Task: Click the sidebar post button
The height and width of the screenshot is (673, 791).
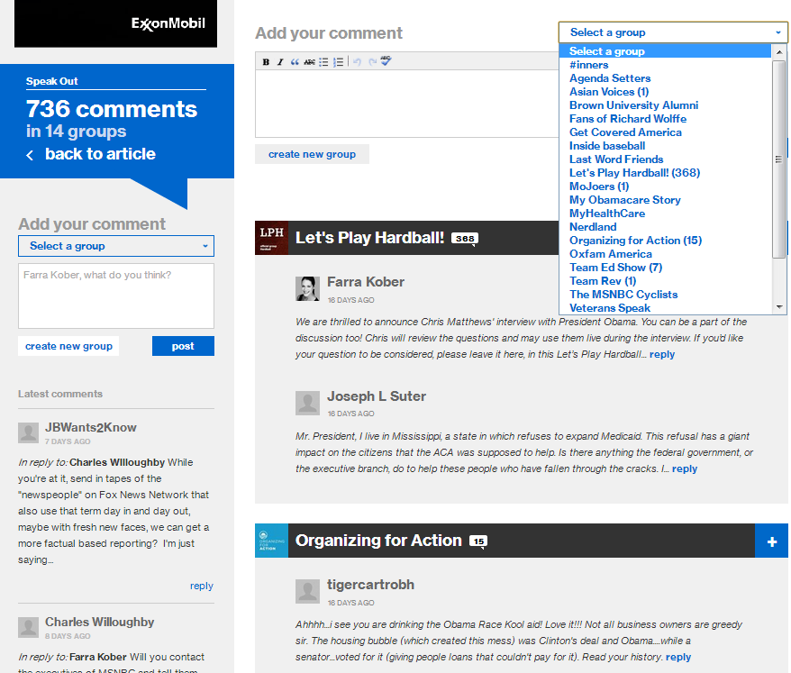Action: point(183,346)
